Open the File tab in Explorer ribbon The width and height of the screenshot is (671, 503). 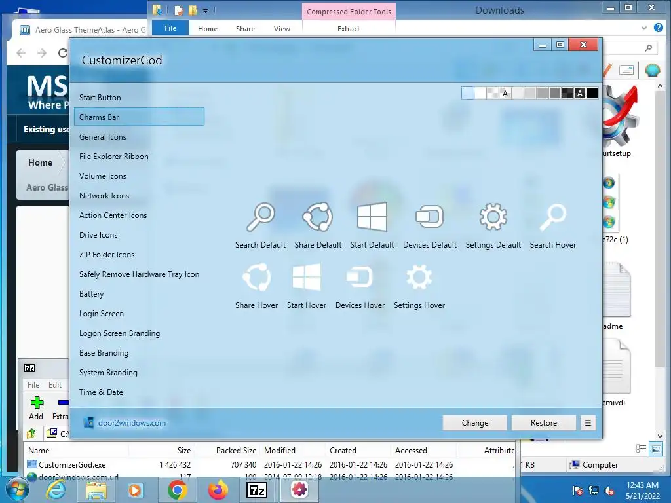170,28
